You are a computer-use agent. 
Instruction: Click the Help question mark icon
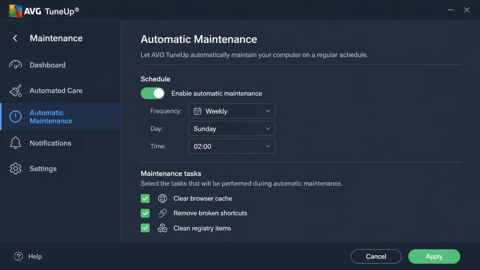(x=18, y=256)
